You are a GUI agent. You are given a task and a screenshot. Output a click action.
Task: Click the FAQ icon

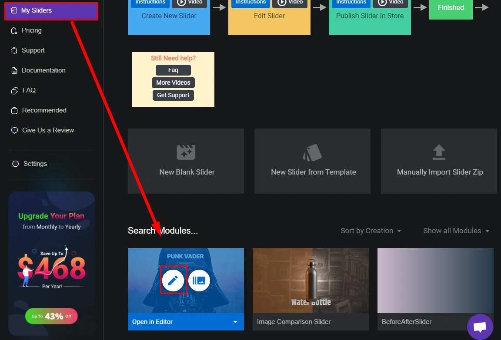point(15,91)
